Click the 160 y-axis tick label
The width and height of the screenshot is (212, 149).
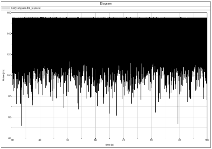coord(9,13)
